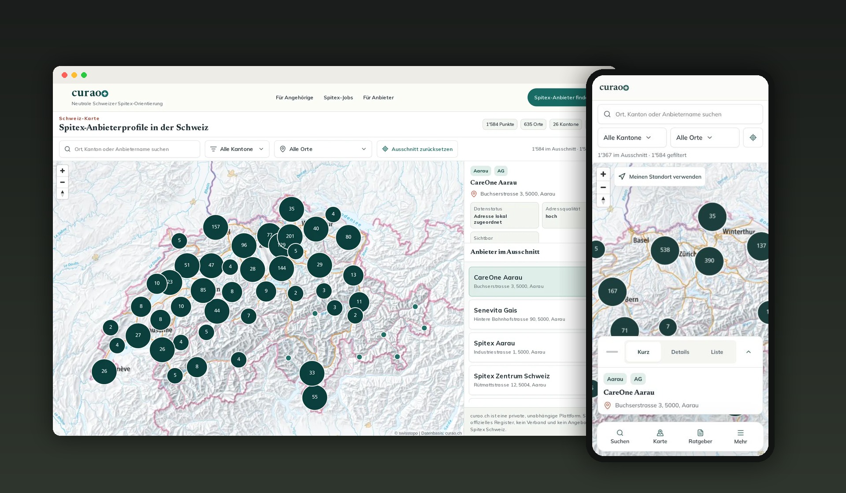Click the 96 cluster on the desktop map
The width and height of the screenshot is (846, 493).
[x=244, y=245]
